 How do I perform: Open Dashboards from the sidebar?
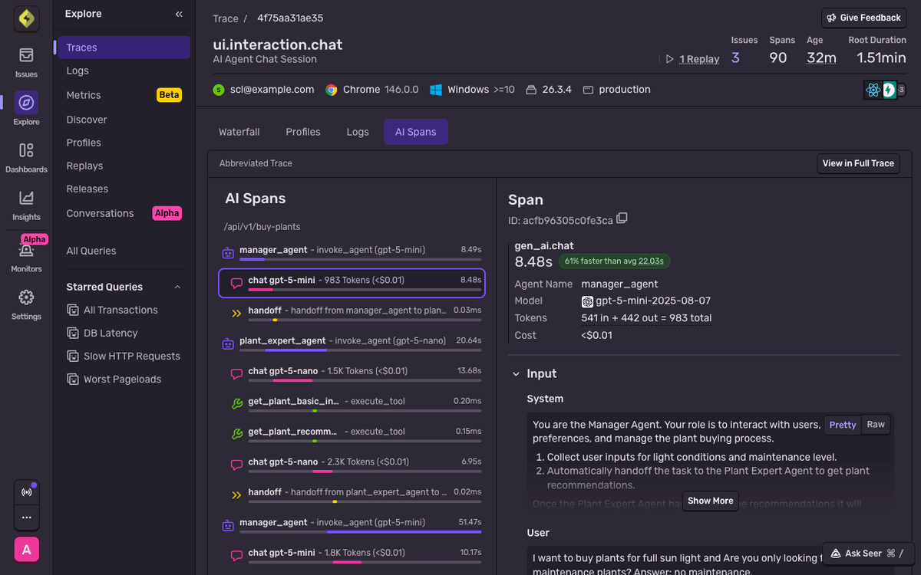[x=25, y=152]
